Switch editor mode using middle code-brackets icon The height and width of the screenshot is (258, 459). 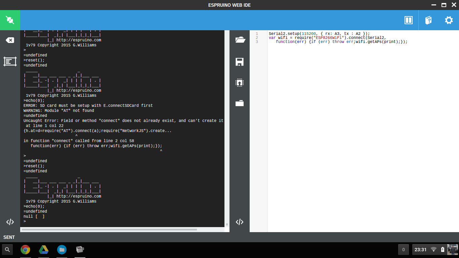[x=240, y=222]
